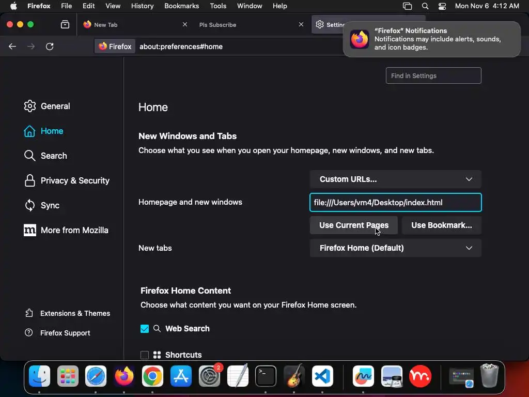Click the homepage URL input field
Image resolution: width=529 pixels, height=397 pixels.
(395, 203)
